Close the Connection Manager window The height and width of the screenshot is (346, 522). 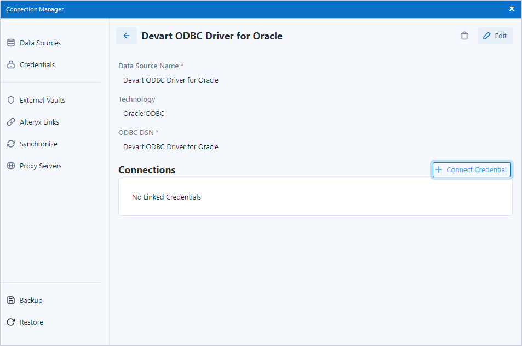coord(512,9)
